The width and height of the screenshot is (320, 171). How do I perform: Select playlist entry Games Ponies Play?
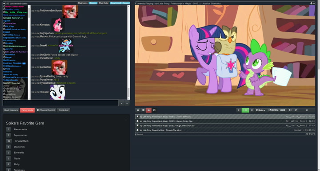(225, 121)
